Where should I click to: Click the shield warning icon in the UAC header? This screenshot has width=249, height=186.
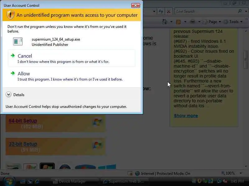(11, 15)
